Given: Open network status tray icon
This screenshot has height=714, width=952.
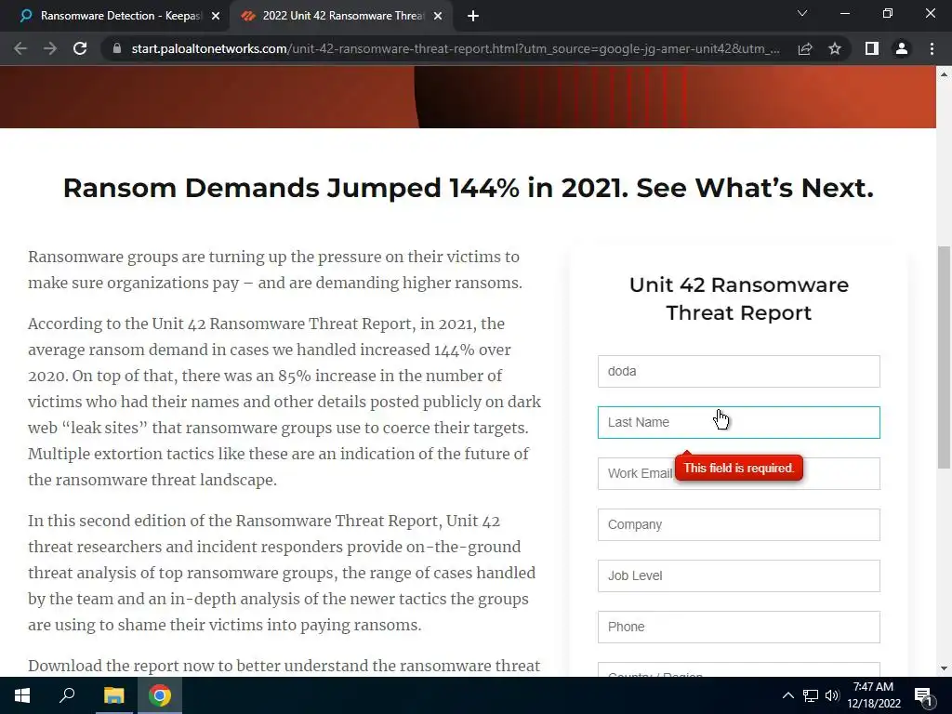Looking at the screenshot, I should (811, 695).
